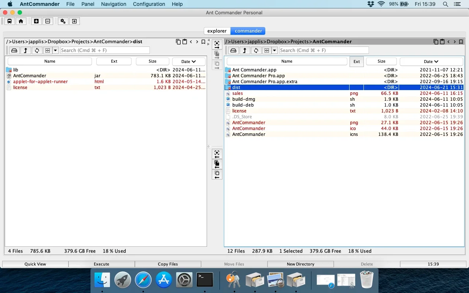This screenshot has height=293, width=469.
Task: Paste clipboard icon in right panel's path bar
Action: (442, 42)
